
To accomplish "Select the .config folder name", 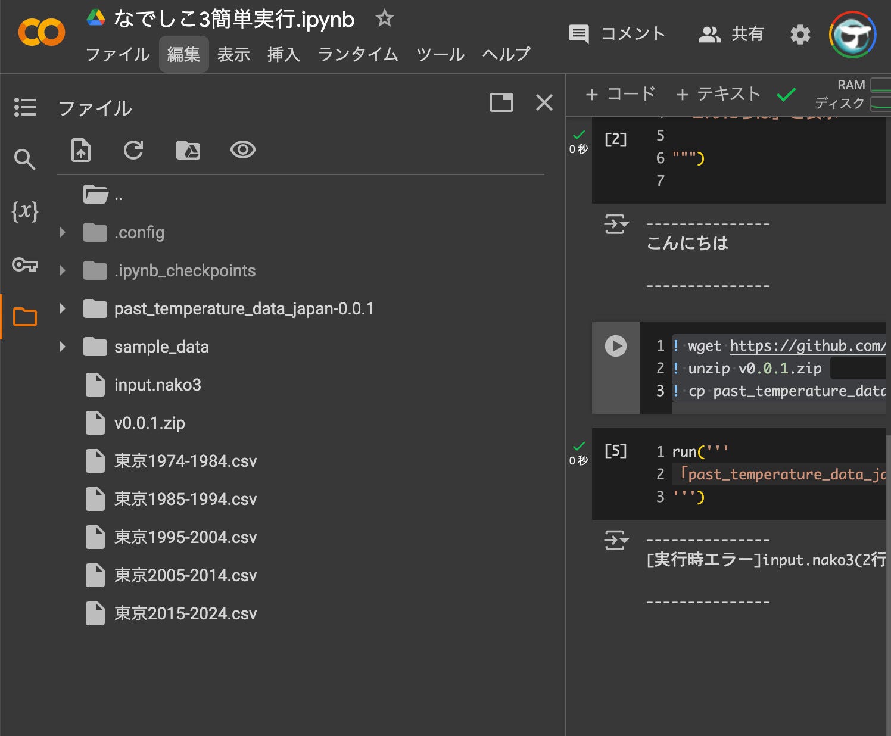I will [139, 232].
